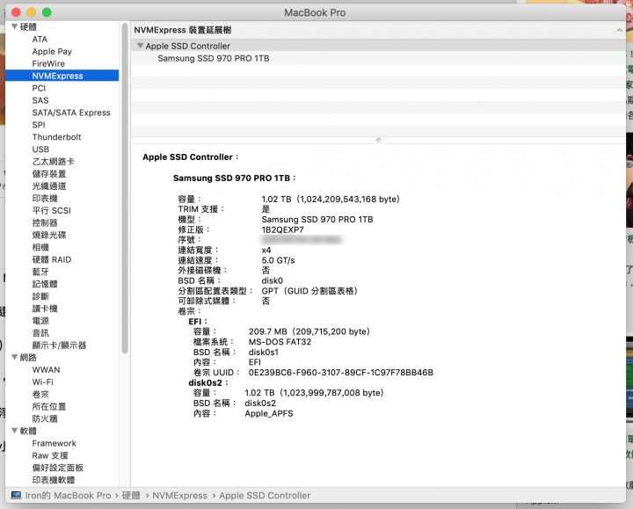Close the MacBook Pro window
Image resolution: width=633 pixels, height=509 pixels.
(x=16, y=12)
